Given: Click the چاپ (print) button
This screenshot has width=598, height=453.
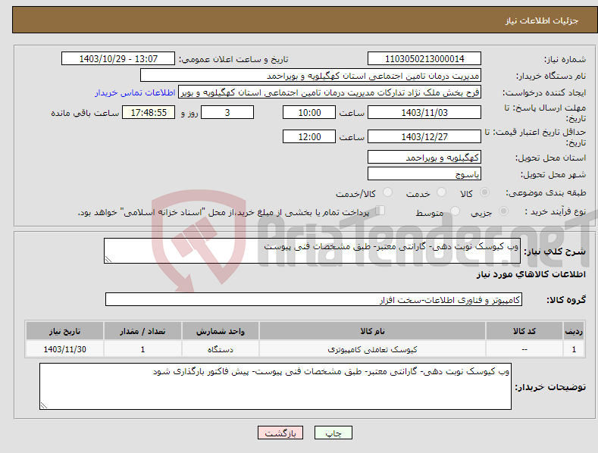Looking at the screenshot, I should pos(333,433).
